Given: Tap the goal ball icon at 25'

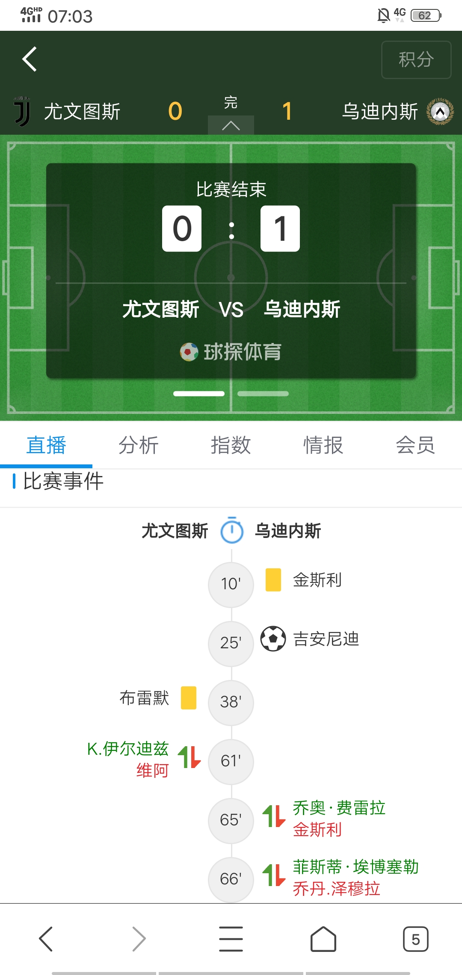Looking at the screenshot, I should [273, 638].
